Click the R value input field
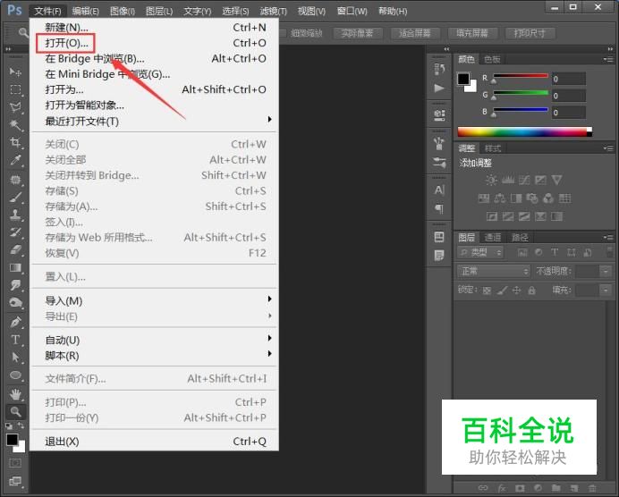The image size is (619, 497). point(568,79)
